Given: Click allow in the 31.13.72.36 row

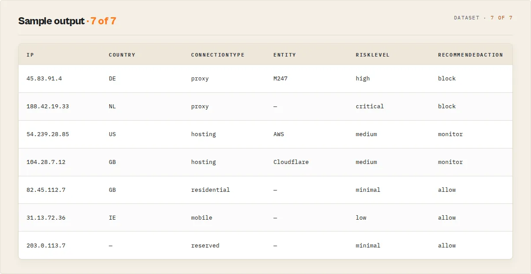Looking at the screenshot, I should click(x=447, y=218).
